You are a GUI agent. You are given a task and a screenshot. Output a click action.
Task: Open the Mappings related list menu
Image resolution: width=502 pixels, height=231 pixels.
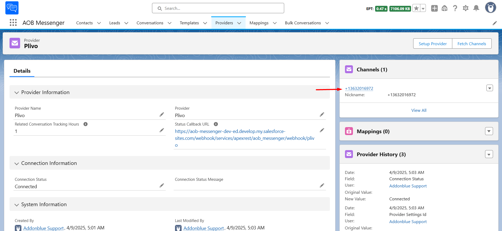489,131
